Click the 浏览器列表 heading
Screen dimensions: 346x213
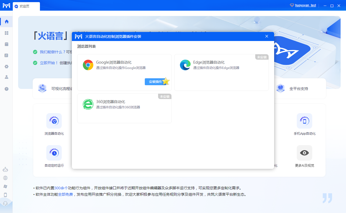(86, 46)
